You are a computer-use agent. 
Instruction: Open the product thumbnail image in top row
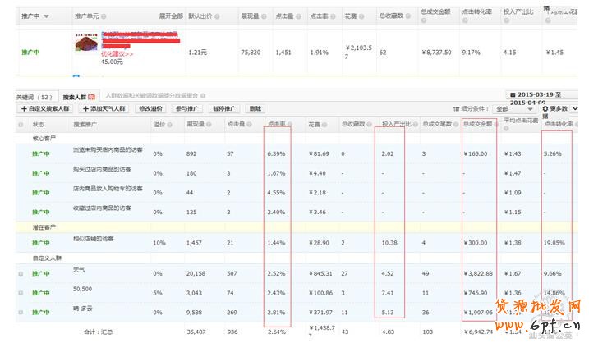tap(85, 43)
